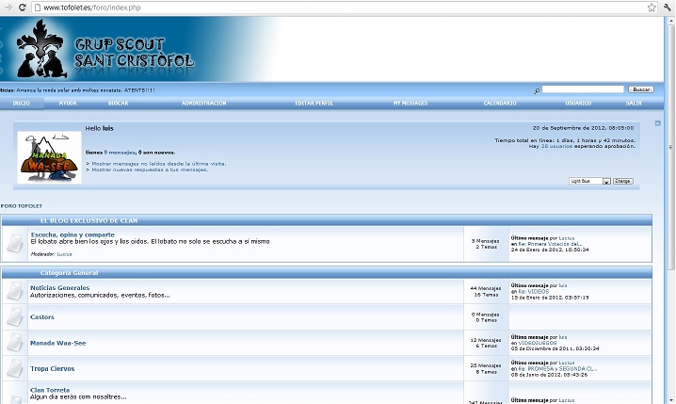Open last post Re: VIDEOS link

click(533, 292)
